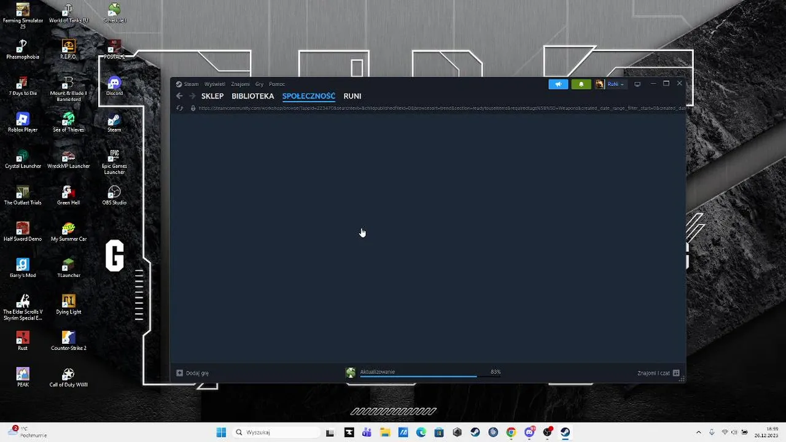Open Garry's Mod desktop shortcut
Screen dimensions: 786x442
pos(23,268)
